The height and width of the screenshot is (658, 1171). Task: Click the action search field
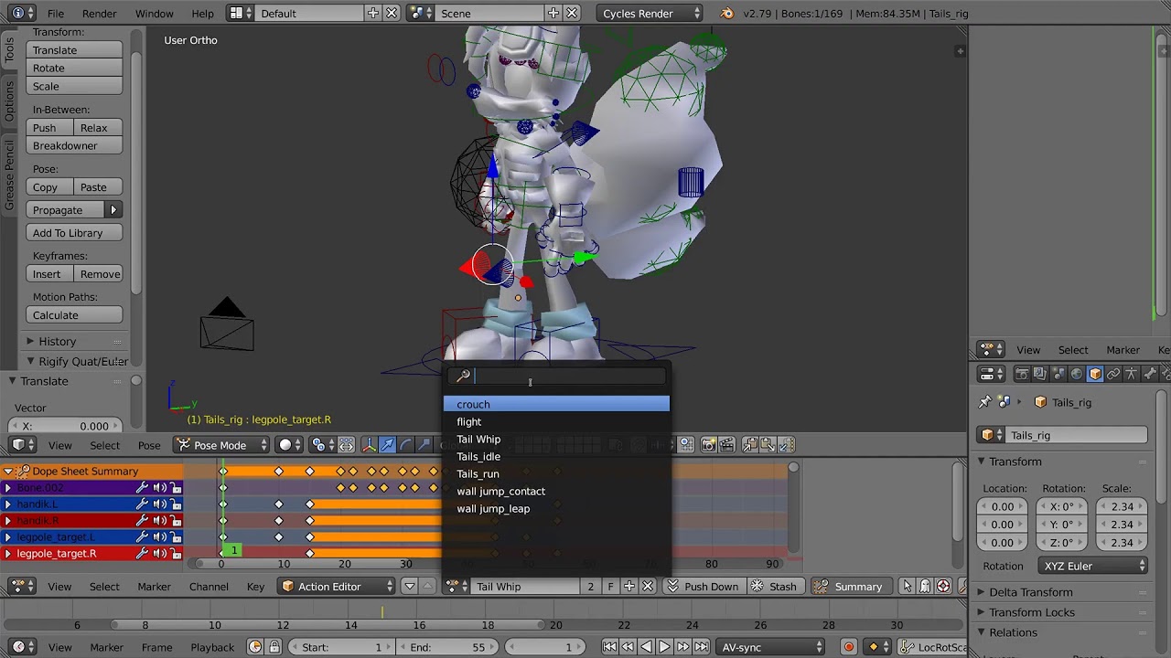[557, 376]
